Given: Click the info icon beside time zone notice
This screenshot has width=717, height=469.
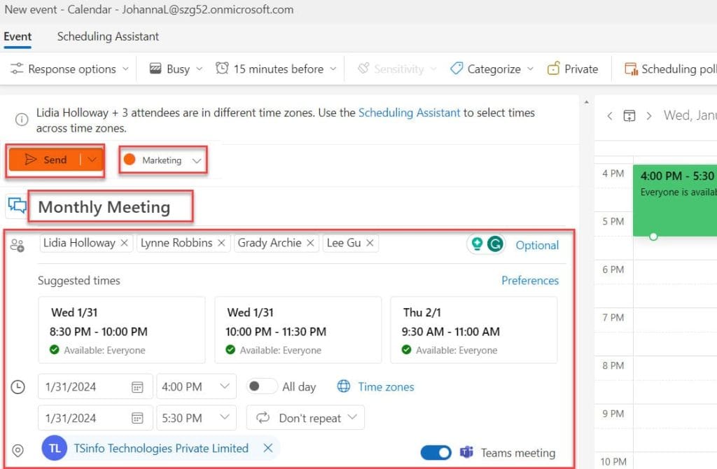Looking at the screenshot, I should coord(22,120).
